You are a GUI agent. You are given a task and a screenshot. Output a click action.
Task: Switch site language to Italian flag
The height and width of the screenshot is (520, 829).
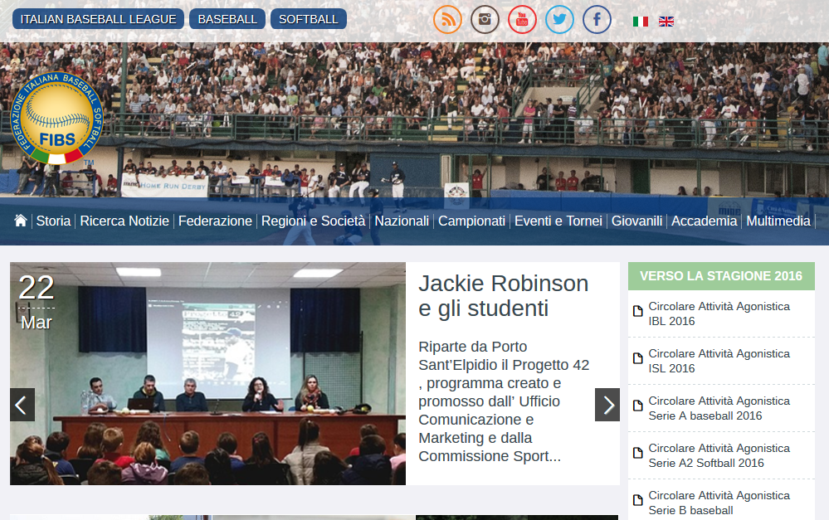click(x=641, y=22)
